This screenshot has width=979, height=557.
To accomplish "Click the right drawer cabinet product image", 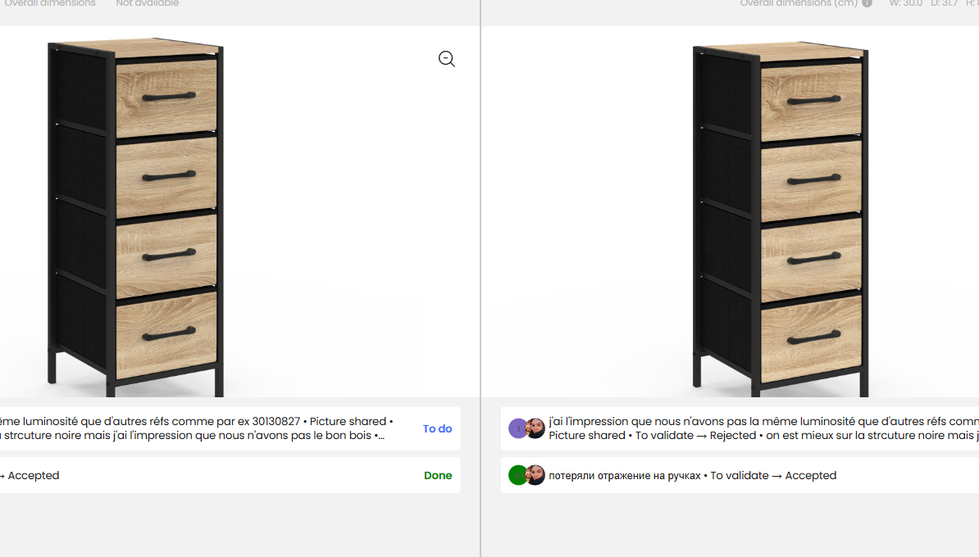I will tap(780, 217).
